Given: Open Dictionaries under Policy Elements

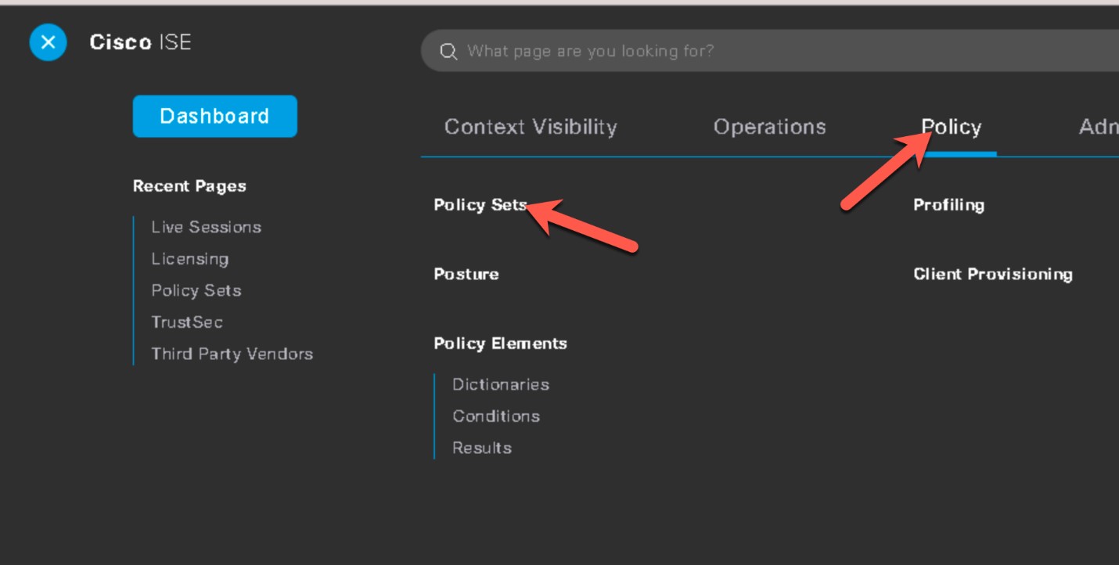Looking at the screenshot, I should click(x=501, y=384).
